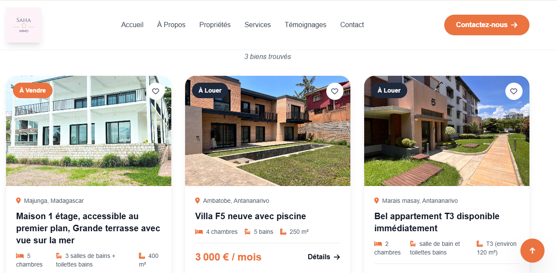This screenshot has width=557, height=273.
Task: Toggle heart on Villa F5 listing
Action: pyautogui.click(x=335, y=91)
